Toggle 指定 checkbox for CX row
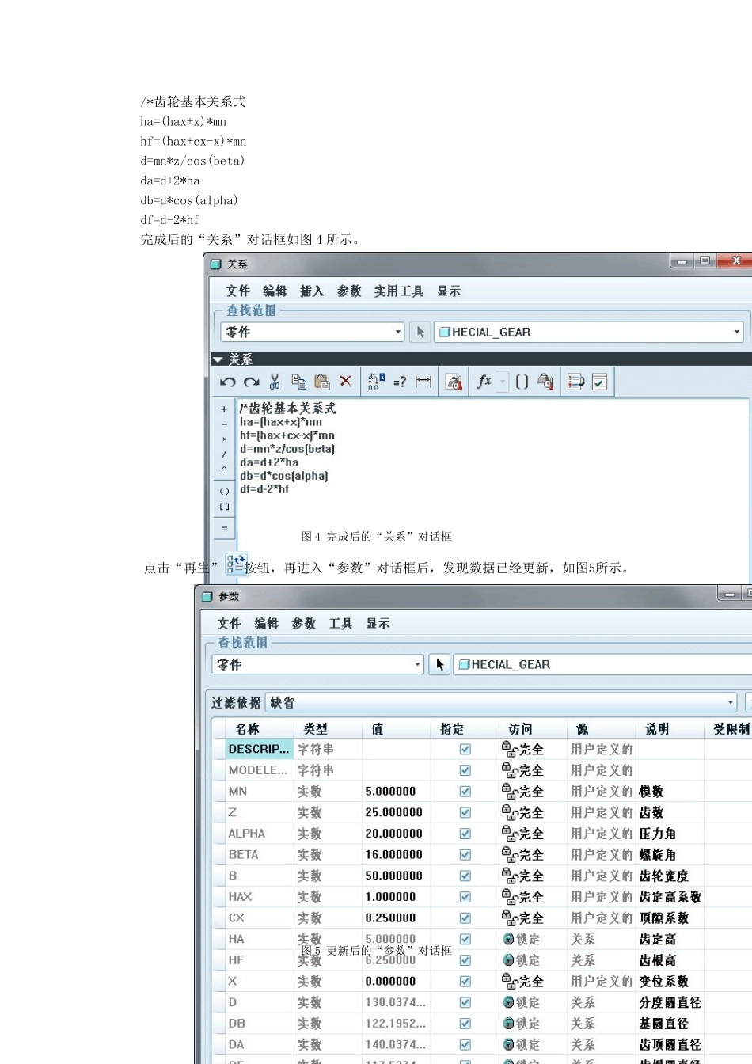752x1064 pixels. [x=465, y=918]
